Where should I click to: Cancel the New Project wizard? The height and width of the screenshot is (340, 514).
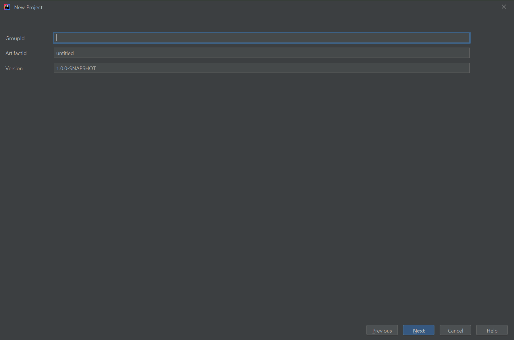click(x=455, y=330)
